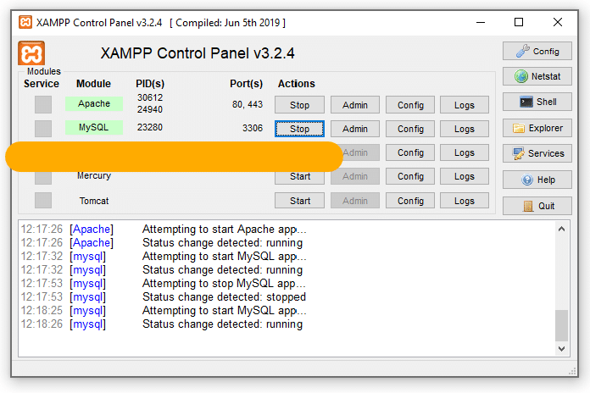This screenshot has width=590, height=393.
Task: View MySQL Logs
Action: point(465,129)
